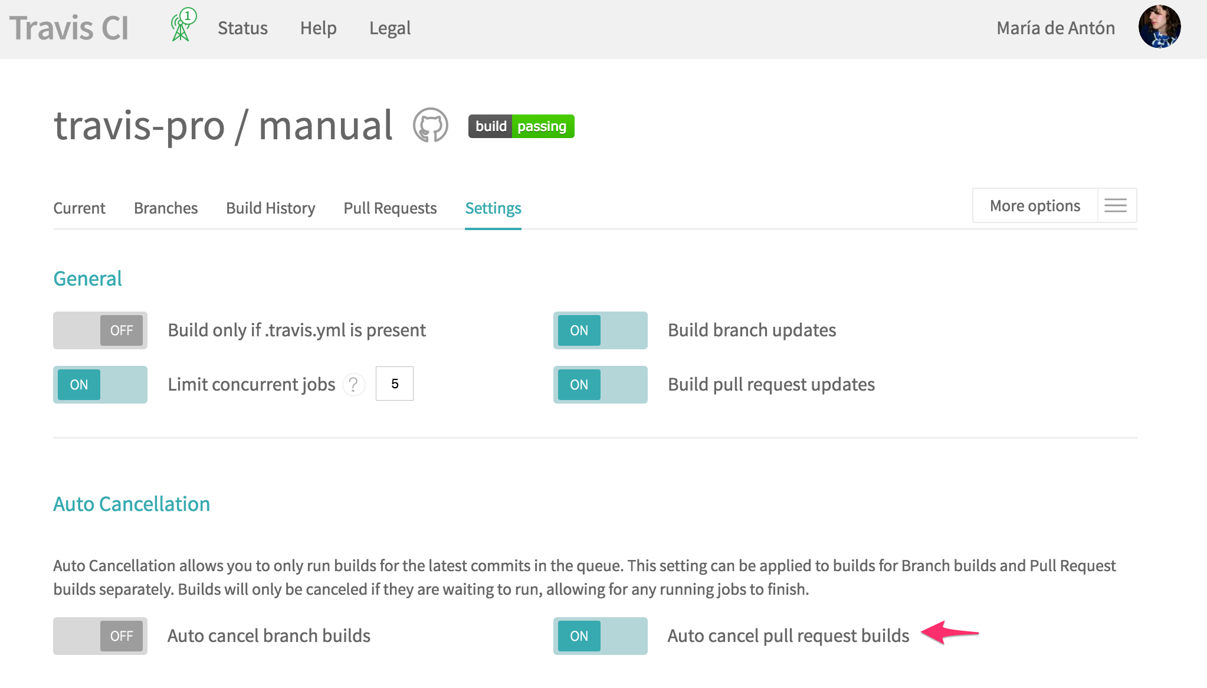Viewport: 1207px width, 688px height.
Task: Turn off Build branch updates
Action: click(600, 330)
